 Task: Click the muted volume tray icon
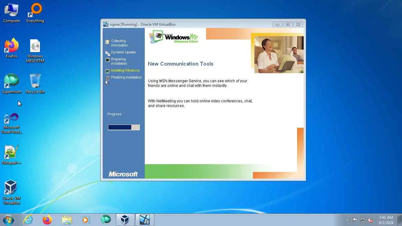pyautogui.click(x=371, y=220)
